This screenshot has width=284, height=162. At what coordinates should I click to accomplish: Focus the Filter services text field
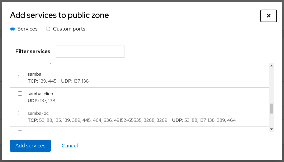pos(90,51)
